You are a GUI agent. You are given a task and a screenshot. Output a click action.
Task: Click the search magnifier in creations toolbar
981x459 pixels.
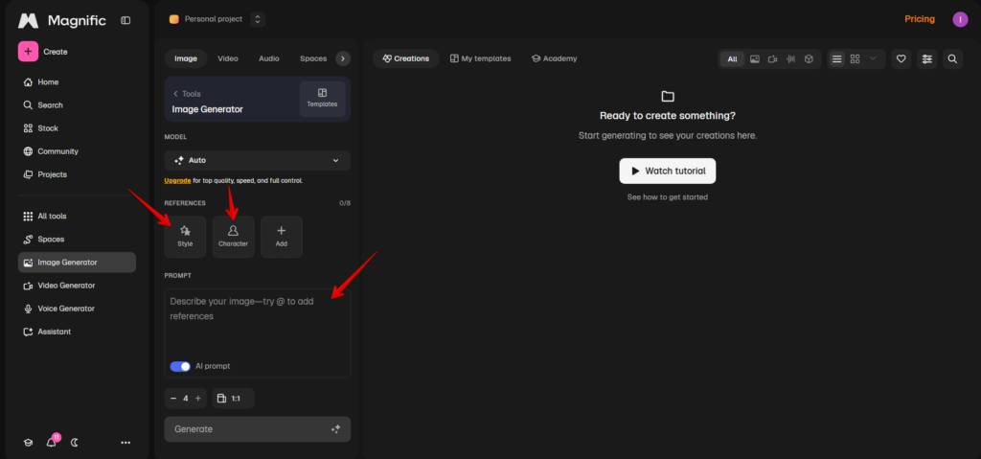tap(952, 58)
